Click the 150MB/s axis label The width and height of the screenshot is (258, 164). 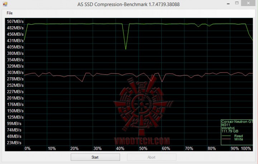15,111
